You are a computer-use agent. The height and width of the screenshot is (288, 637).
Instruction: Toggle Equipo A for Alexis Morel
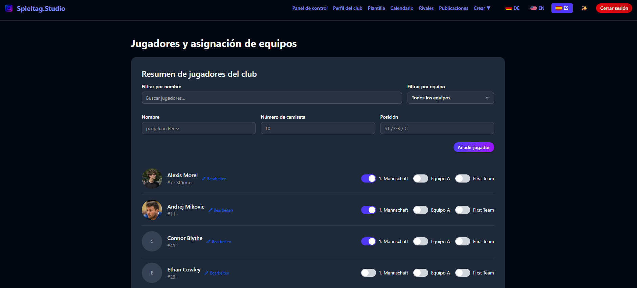click(x=421, y=178)
